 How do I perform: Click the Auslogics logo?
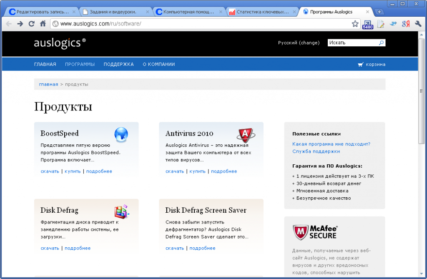(60, 43)
